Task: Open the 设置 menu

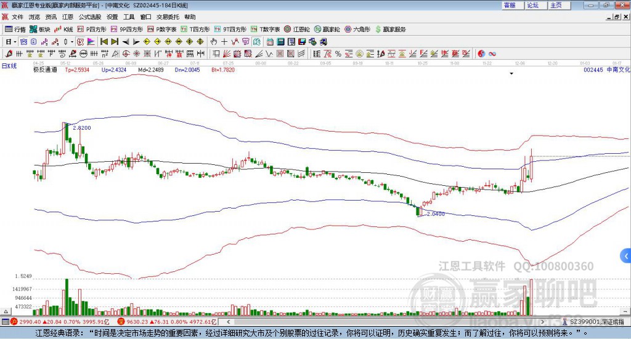Action: [112, 17]
